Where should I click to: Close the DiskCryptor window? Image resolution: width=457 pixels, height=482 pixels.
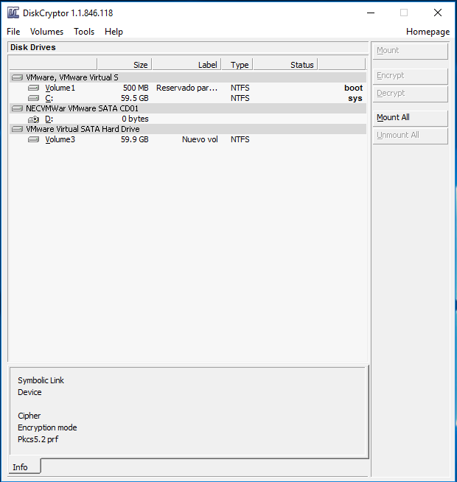point(438,13)
